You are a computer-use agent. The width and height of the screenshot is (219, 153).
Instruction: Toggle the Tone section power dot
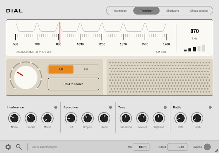coord(165,107)
